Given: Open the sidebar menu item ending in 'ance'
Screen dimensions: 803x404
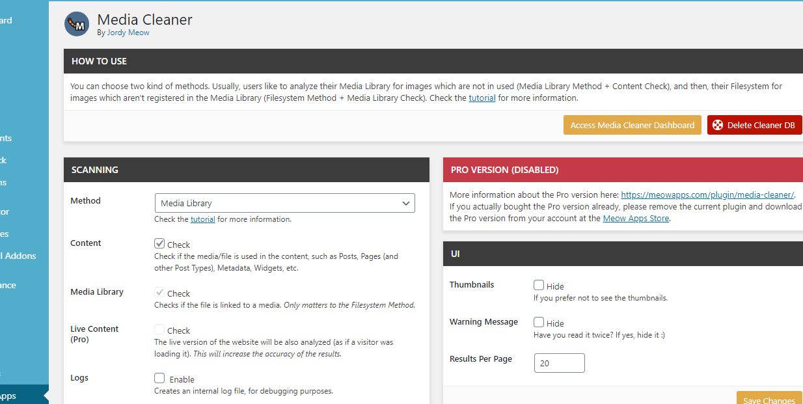Looking at the screenshot, I should click(x=8, y=285).
